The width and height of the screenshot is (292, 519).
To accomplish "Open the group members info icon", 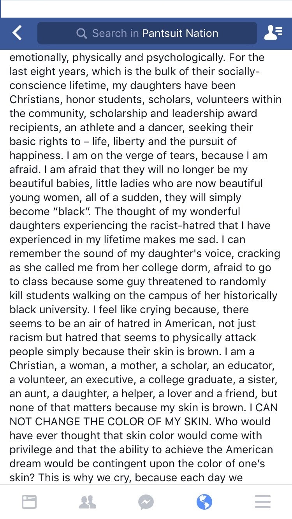I will click(273, 33).
